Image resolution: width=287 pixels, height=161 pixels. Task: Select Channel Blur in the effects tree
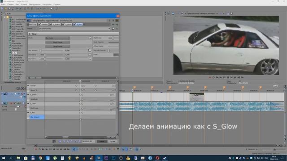[x=17, y=43]
